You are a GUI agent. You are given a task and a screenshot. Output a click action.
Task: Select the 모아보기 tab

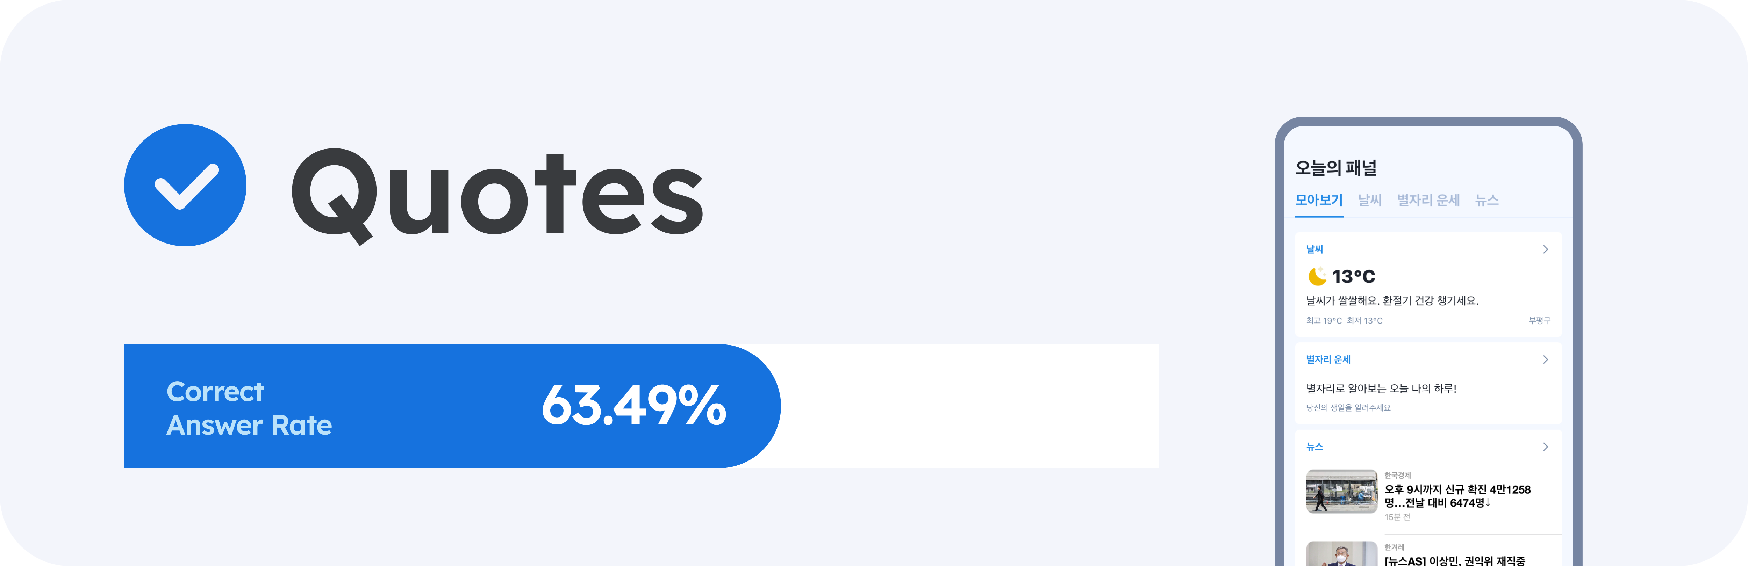[x=1318, y=201]
